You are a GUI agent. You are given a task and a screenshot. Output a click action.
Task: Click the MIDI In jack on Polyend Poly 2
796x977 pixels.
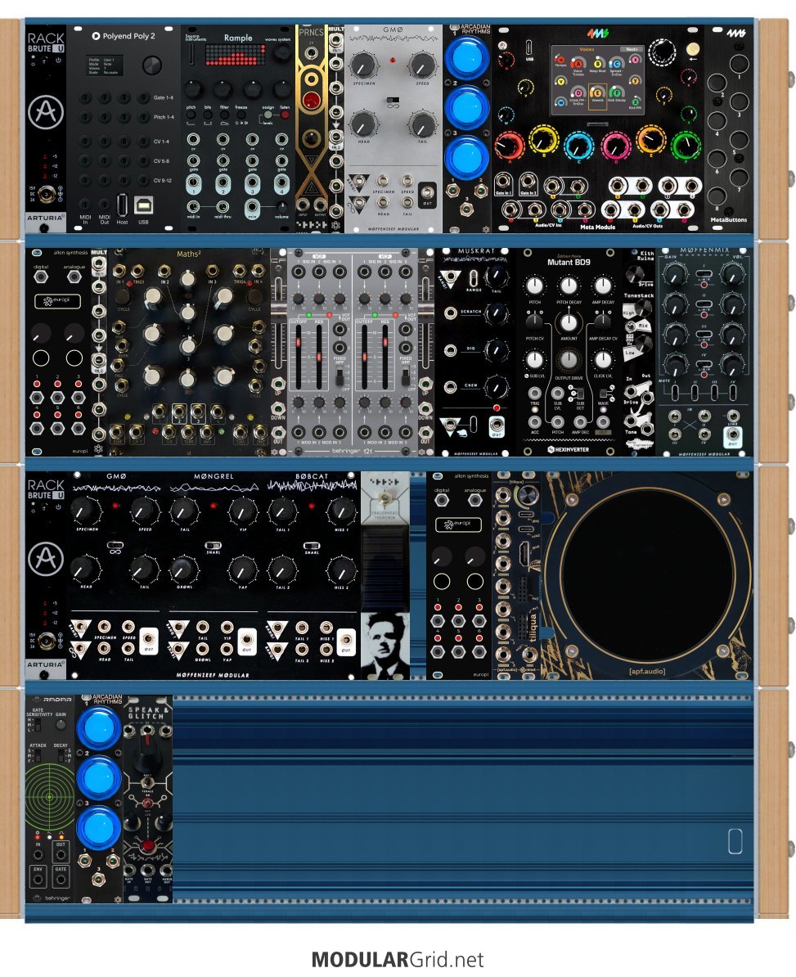pos(85,204)
